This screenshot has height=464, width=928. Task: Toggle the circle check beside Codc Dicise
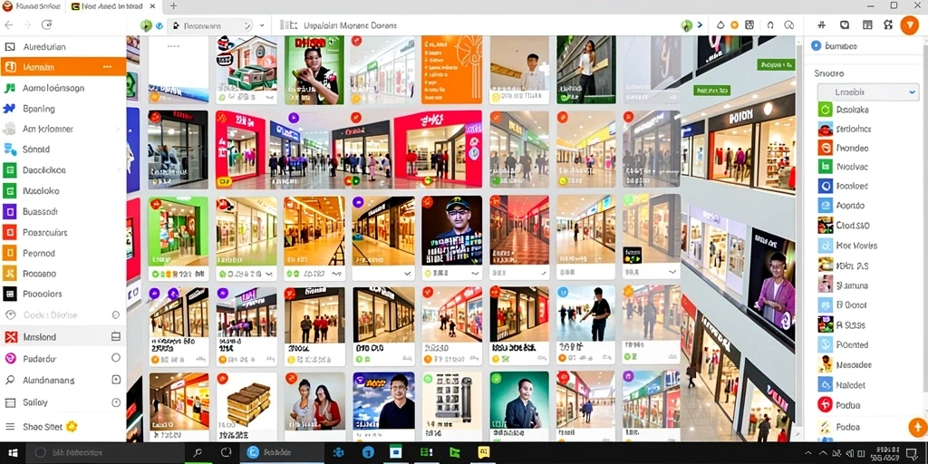[116, 314]
